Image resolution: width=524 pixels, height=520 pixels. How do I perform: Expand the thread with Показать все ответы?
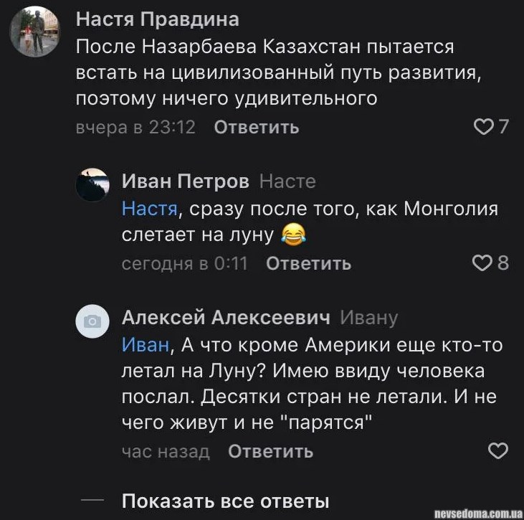click(225, 501)
